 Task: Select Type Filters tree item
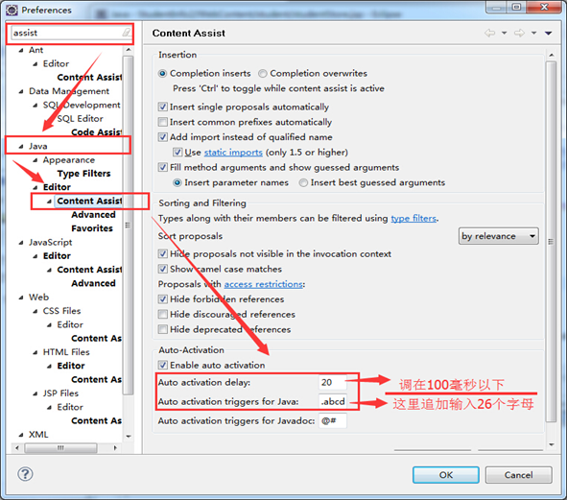click(83, 174)
